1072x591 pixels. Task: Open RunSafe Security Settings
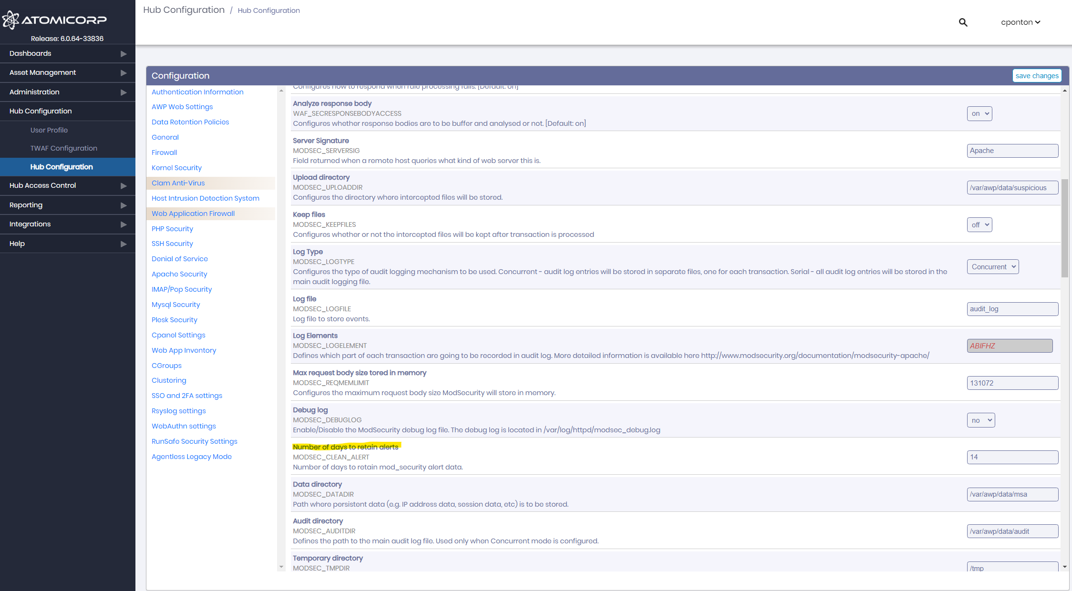coord(194,441)
